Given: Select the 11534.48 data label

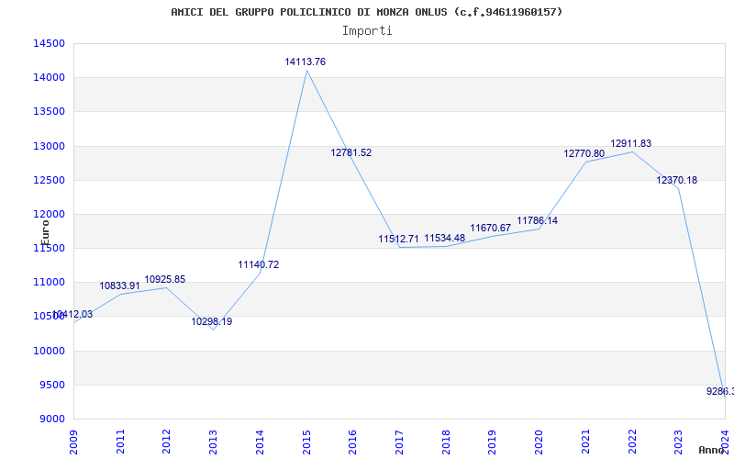Looking at the screenshot, I should [445, 238].
